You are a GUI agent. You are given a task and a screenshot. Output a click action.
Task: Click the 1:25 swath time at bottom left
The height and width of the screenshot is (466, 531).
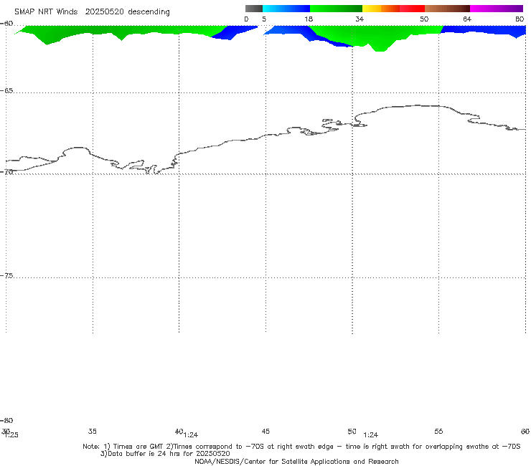click(x=11, y=435)
